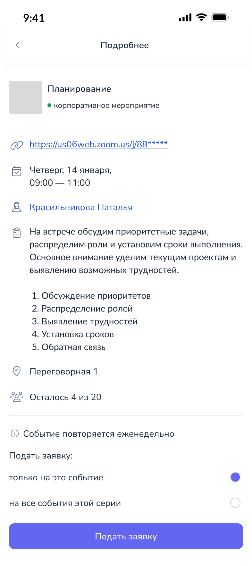Open the Zoom meeting link
The height and width of the screenshot is (566, 252).
pyautogui.click(x=98, y=144)
